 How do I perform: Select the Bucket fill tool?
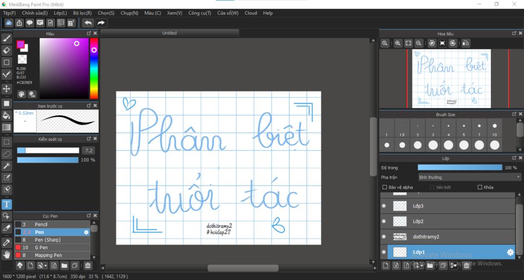[7, 115]
